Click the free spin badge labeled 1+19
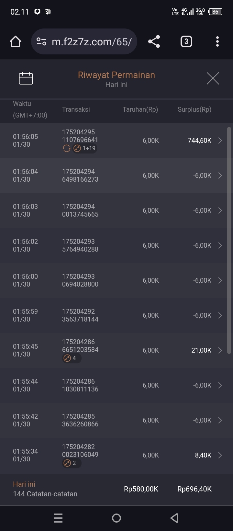Viewport: 233px width, 531px height. coord(85,148)
